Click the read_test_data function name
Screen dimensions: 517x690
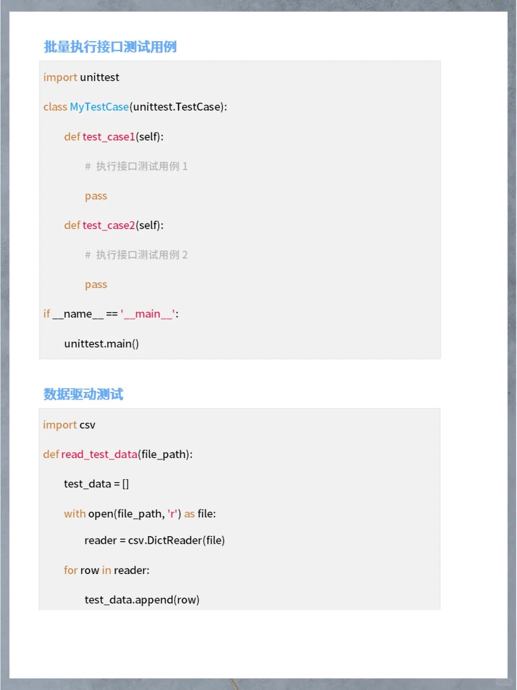99,454
